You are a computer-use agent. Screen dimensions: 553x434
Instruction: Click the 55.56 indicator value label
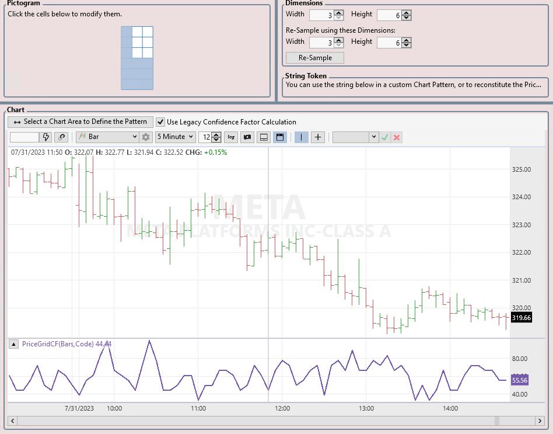tap(520, 380)
